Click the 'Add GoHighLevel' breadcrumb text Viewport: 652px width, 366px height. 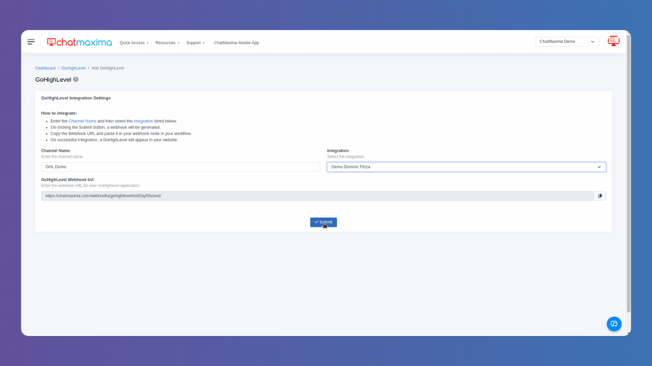tap(107, 68)
